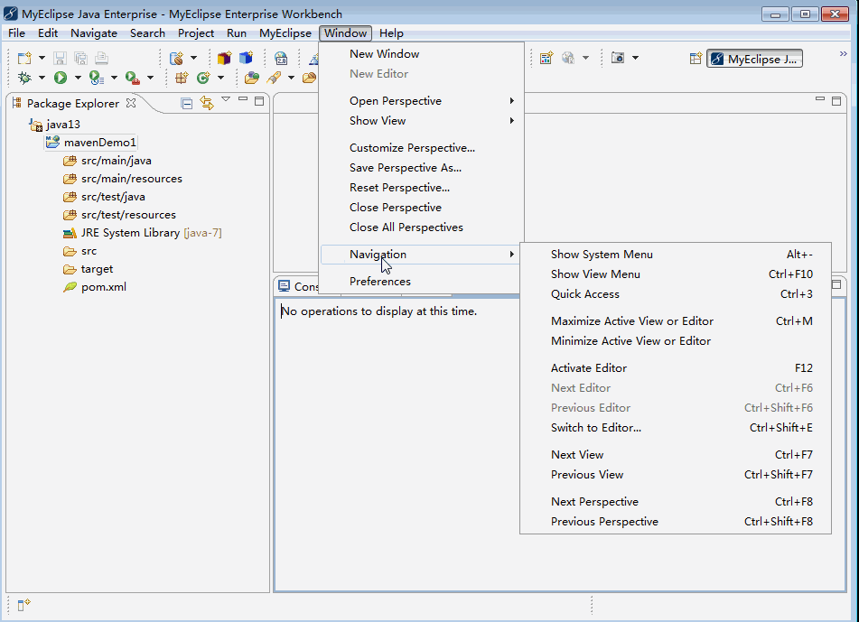Select the java13 project node
Screen dimensions: 859x622
pyautogui.click(x=55, y=125)
